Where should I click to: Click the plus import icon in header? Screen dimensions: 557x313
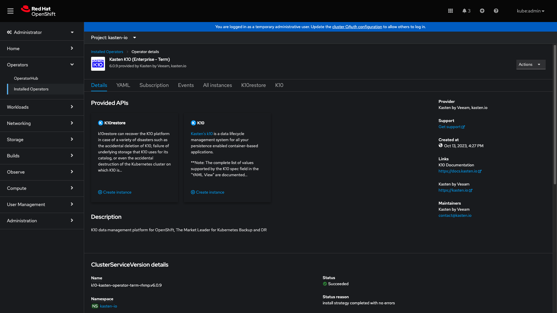482,11
